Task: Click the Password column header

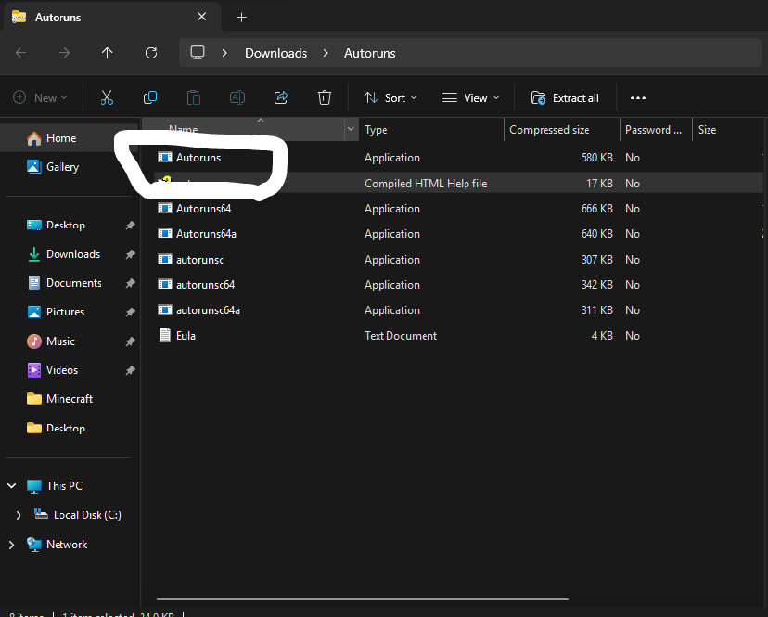Action: click(x=657, y=129)
